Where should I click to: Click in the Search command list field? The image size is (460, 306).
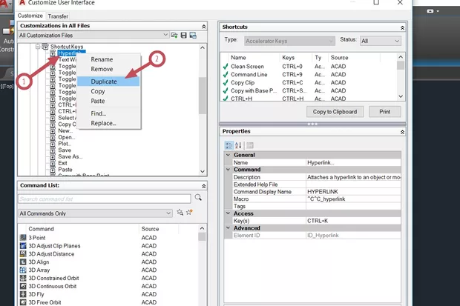click(x=104, y=199)
